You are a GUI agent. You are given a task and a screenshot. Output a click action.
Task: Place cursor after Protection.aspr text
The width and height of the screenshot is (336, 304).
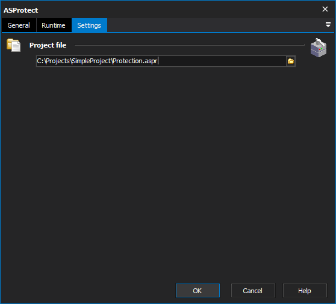click(x=158, y=61)
